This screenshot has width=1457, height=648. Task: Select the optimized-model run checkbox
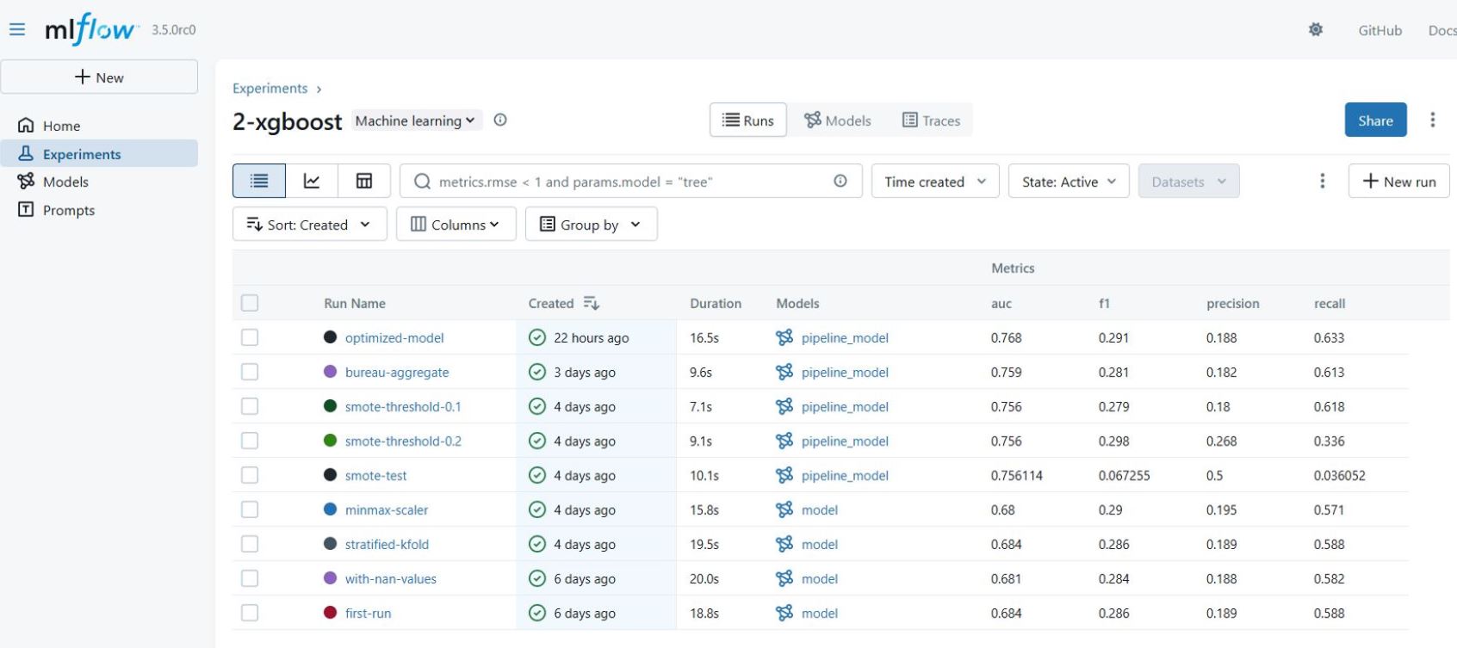[x=250, y=337]
